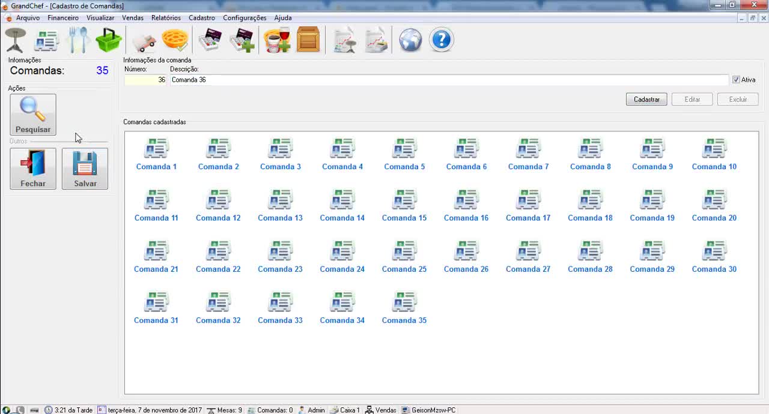The image size is (769, 414).
Task: Click the 'Admin' user status bar entry
Action: 311,410
